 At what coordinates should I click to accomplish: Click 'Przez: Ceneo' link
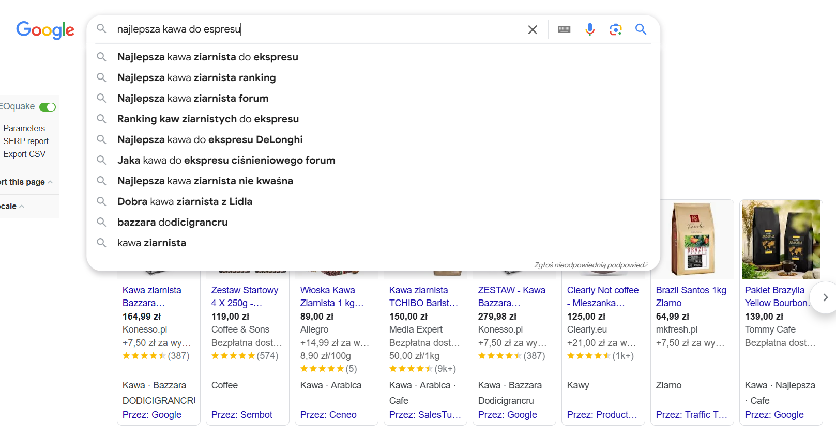pyautogui.click(x=328, y=415)
